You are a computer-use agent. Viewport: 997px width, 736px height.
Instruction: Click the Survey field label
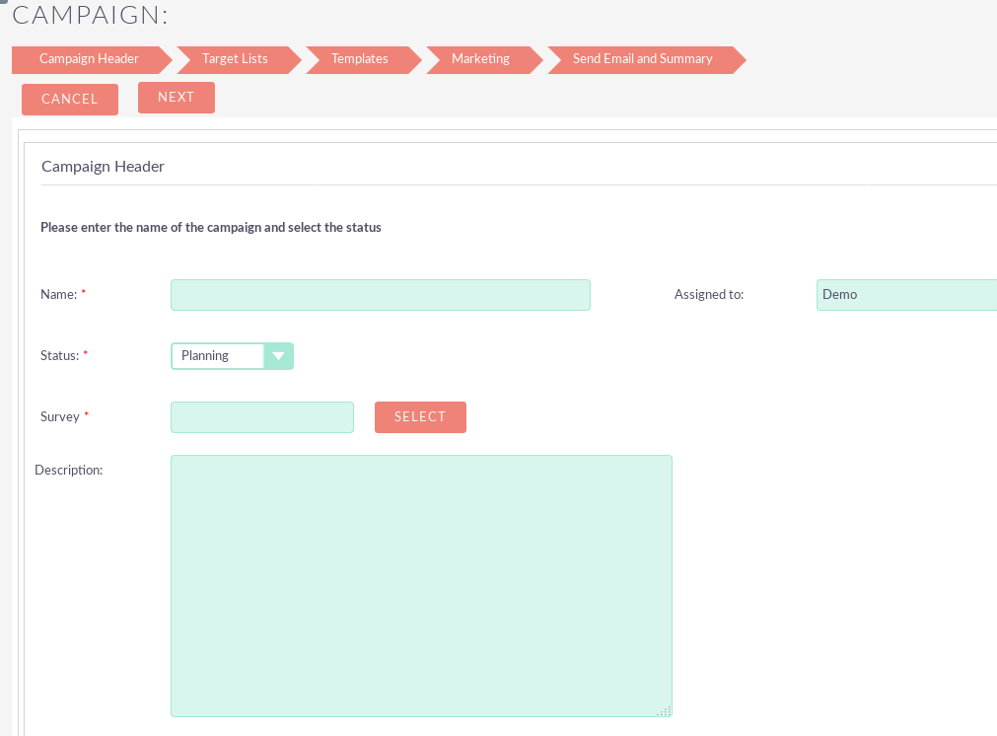click(x=60, y=416)
